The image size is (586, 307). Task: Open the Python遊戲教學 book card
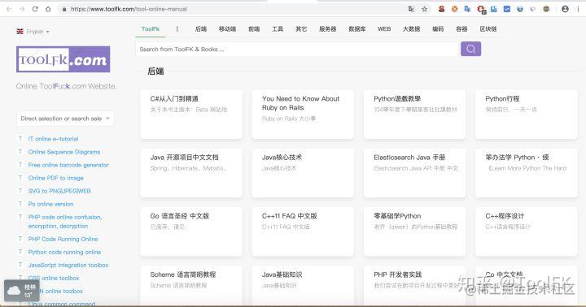click(x=414, y=115)
